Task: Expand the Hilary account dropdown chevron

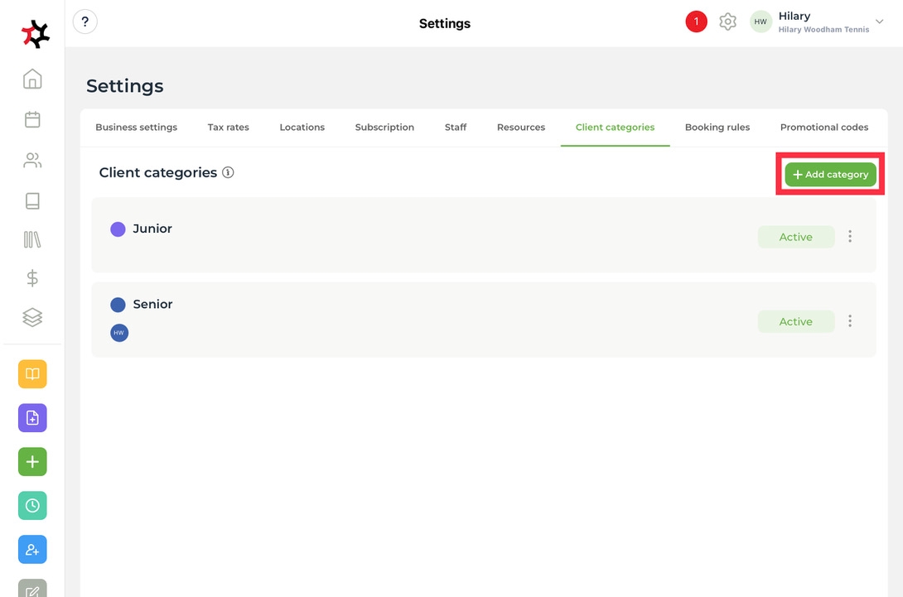Action: click(880, 22)
